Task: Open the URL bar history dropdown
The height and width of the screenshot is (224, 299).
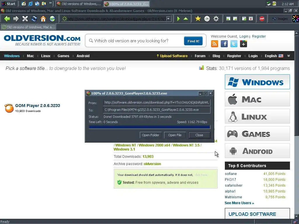Action: (x=168, y=19)
